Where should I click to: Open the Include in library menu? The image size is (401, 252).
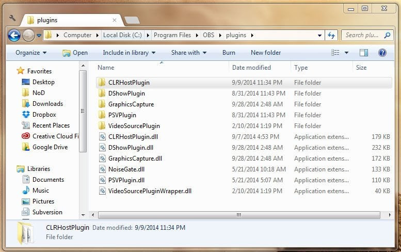tap(129, 53)
